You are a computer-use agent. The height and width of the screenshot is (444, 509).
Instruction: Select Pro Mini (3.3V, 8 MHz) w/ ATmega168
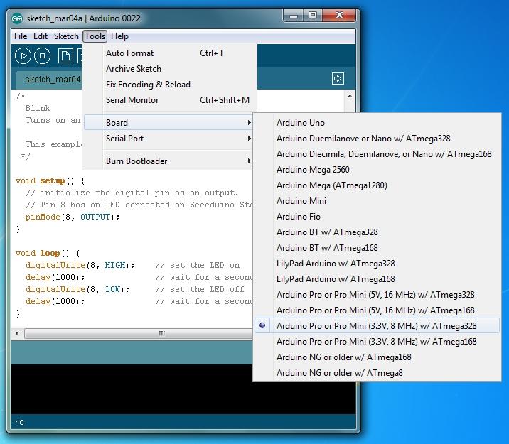tap(377, 342)
